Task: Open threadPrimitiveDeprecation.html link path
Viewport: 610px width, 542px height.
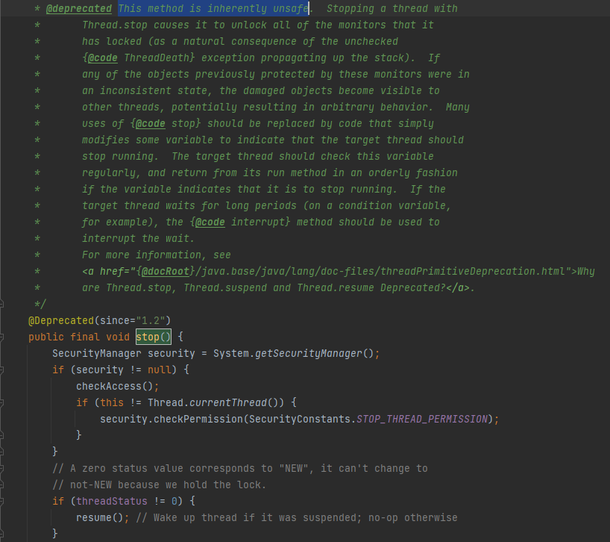Action: (x=383, y=271)
